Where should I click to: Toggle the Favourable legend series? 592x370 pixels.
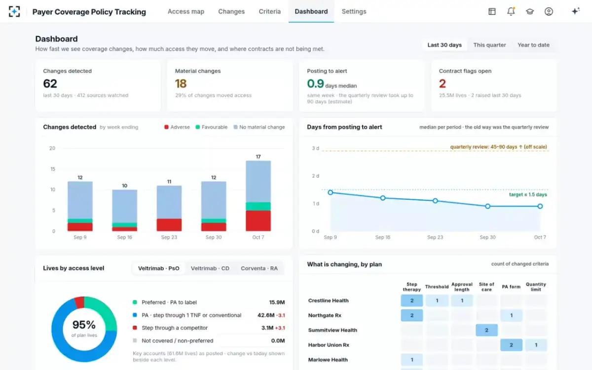click(211, 127)
